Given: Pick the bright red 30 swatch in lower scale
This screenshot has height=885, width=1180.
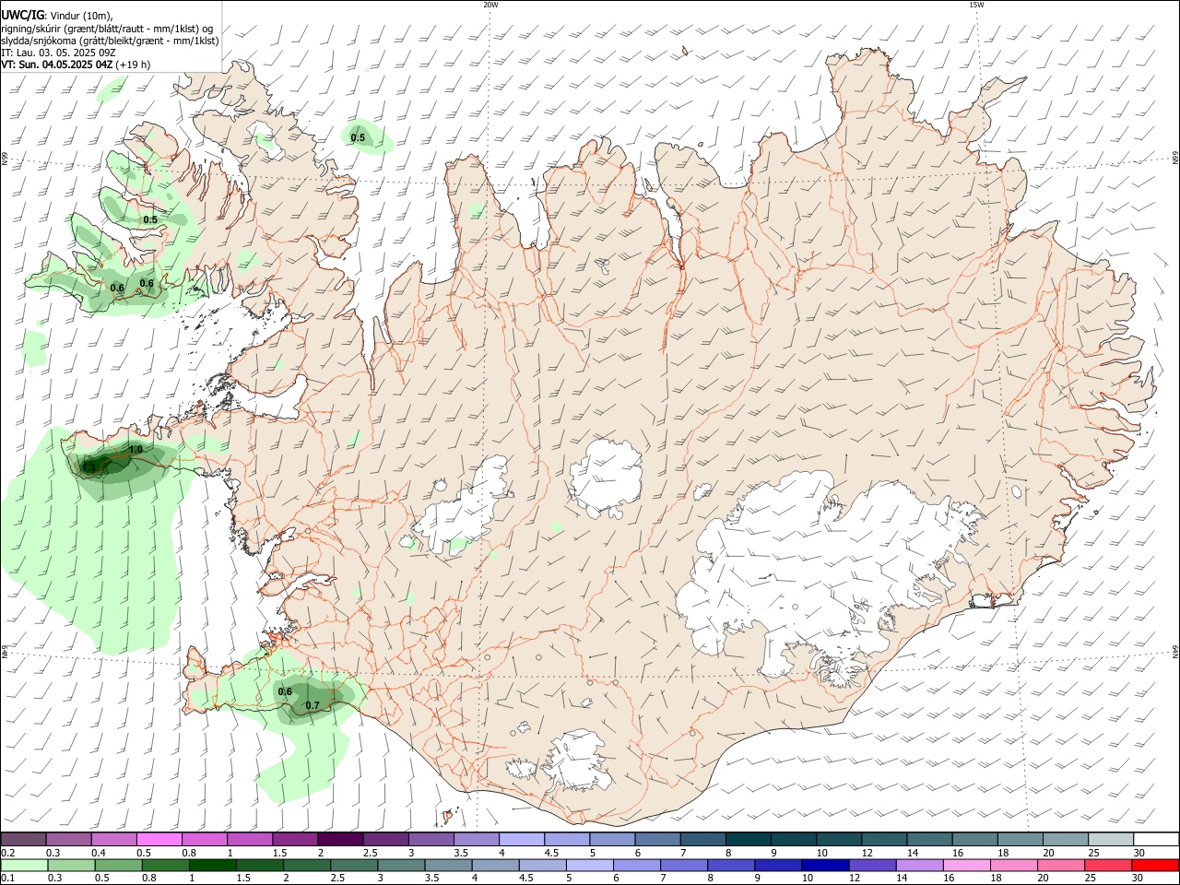Looking at the screenshot, I should click(1156, 865).
